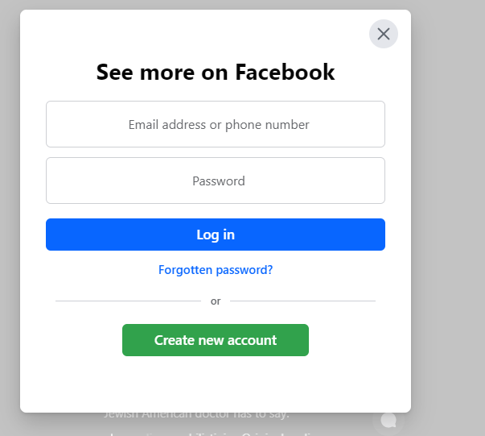The width and height of the screenshot is (485, 436).
Task: Click the 'Password' placeholder text
Action: point(219,181)
